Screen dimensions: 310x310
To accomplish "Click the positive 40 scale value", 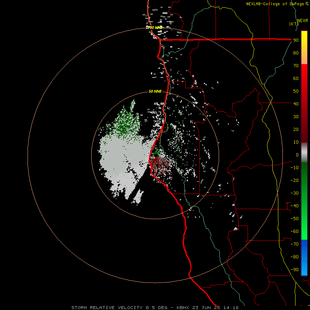I will tap(296, 104).
